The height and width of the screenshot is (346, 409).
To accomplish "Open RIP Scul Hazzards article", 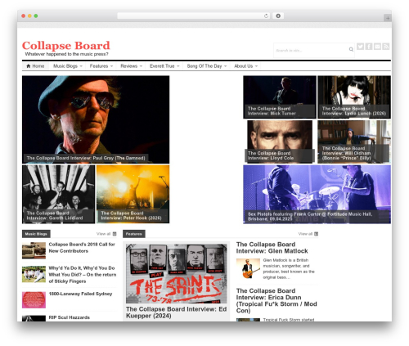I will click(70, 317).
